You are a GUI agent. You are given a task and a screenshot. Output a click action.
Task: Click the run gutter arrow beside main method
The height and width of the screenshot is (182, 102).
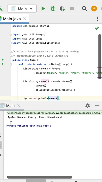click(3, 64)
